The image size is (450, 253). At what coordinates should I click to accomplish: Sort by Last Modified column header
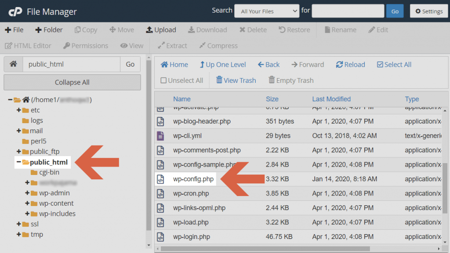coord(331,99)
